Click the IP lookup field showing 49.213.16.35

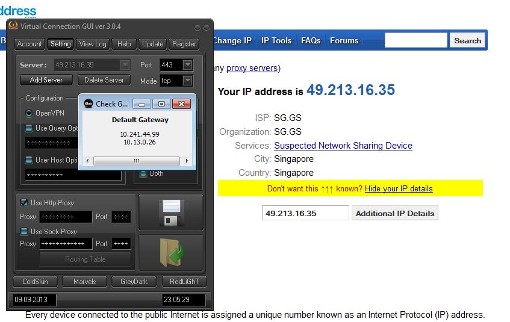point(305,214)
